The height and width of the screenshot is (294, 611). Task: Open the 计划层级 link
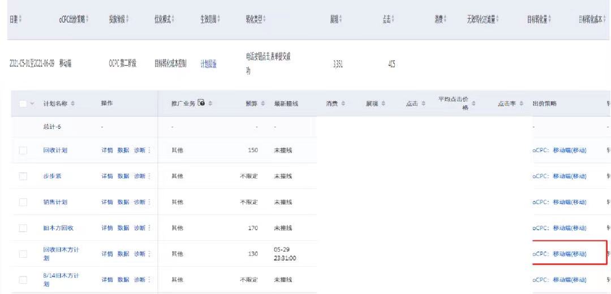click(208, 64)
